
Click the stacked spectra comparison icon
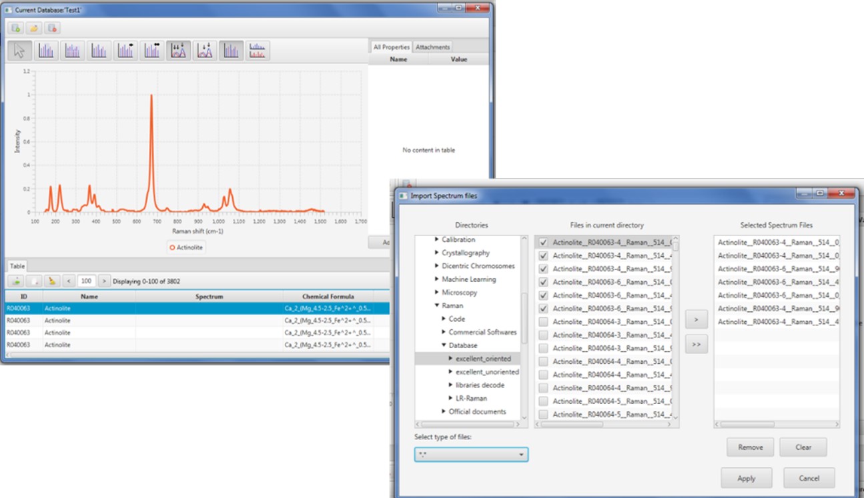coord(258,51)
